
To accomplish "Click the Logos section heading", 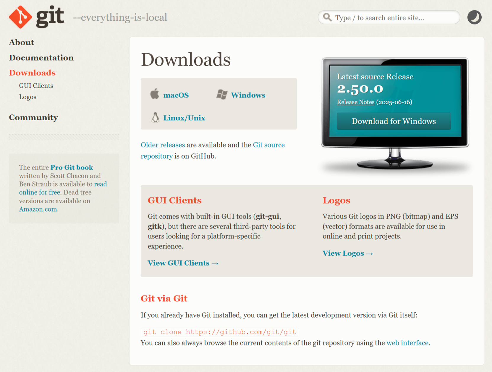I will (336, 201).
